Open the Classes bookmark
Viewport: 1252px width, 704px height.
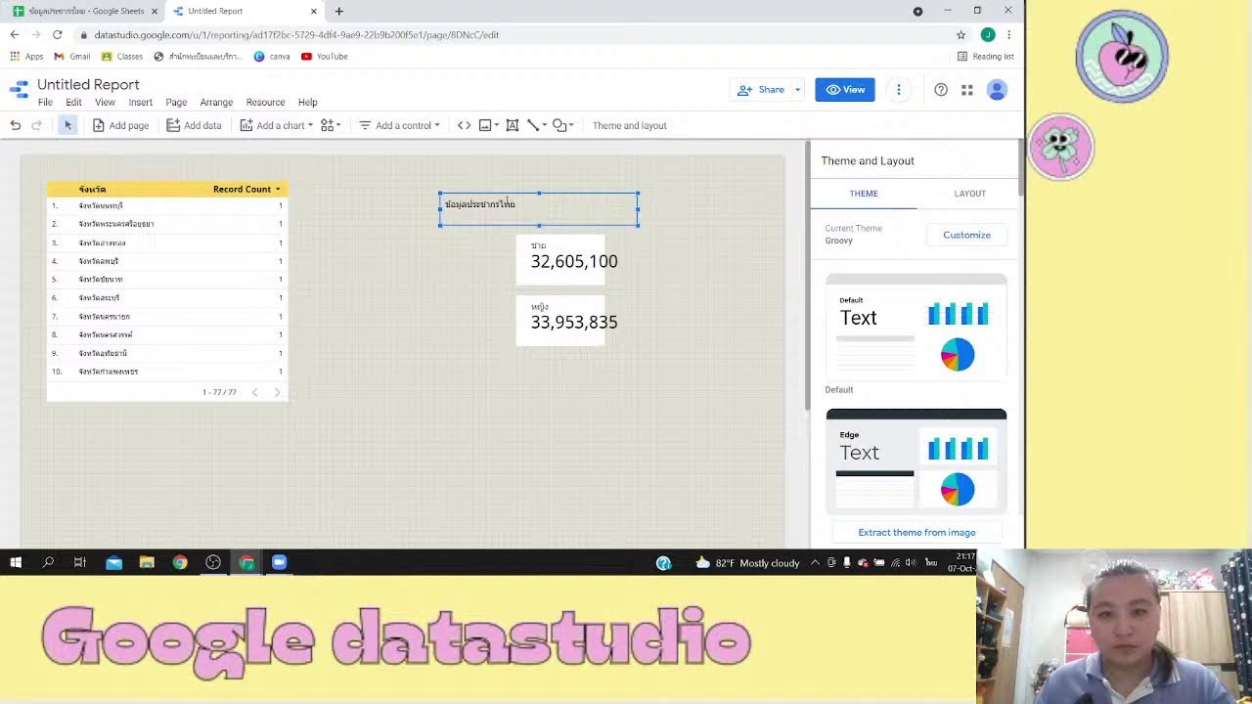[x=122, y=56]
